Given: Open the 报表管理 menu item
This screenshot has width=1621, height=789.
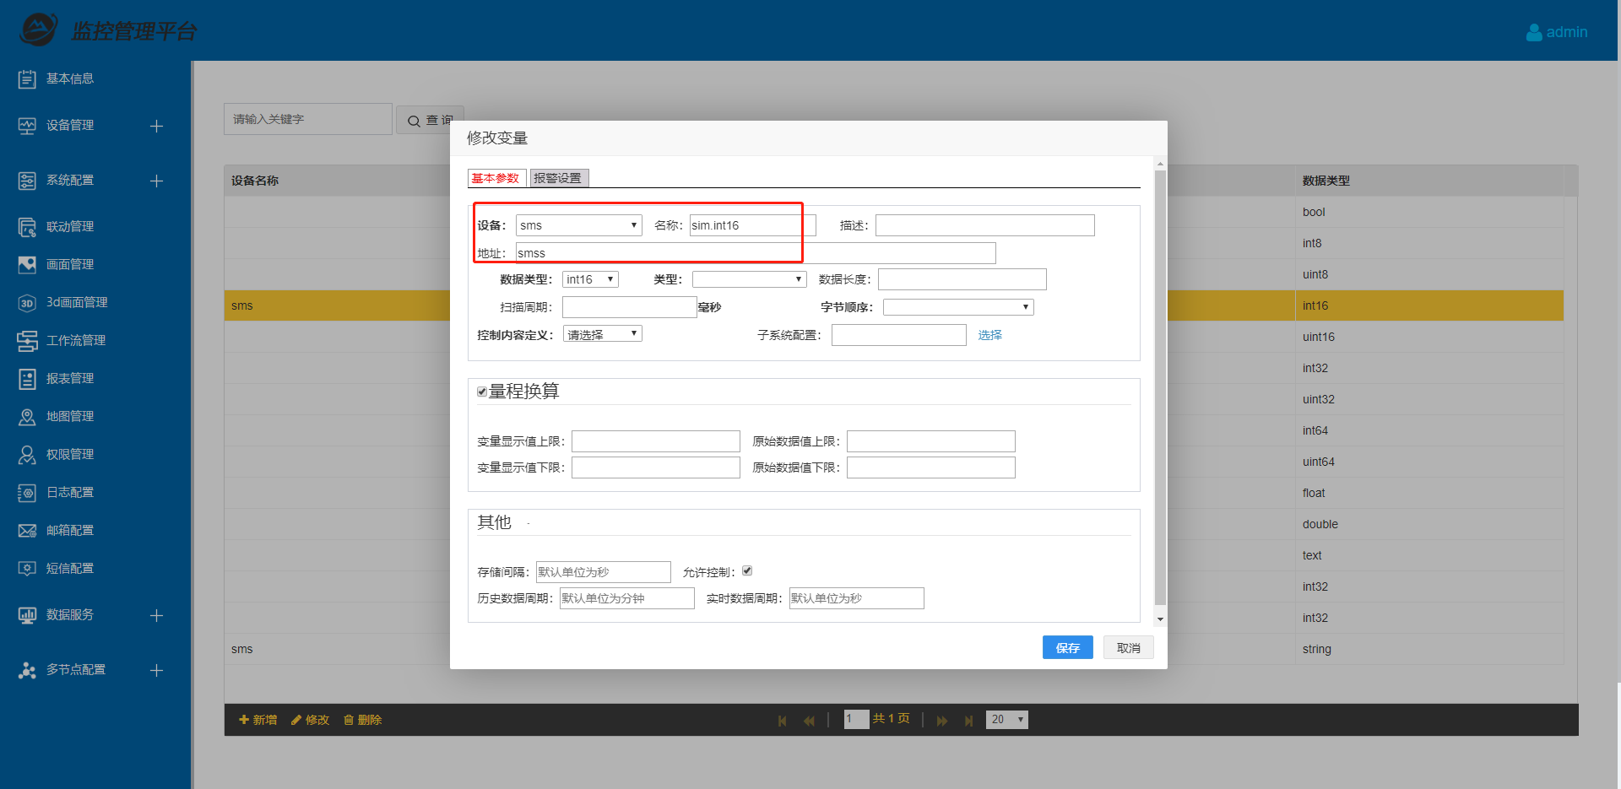Looking at the screenshot, I should [x=70, y=379].
